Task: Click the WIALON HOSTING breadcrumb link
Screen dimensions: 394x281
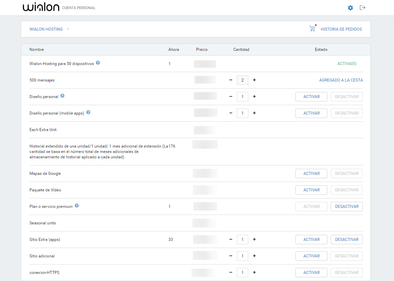Action: [46, 29]
